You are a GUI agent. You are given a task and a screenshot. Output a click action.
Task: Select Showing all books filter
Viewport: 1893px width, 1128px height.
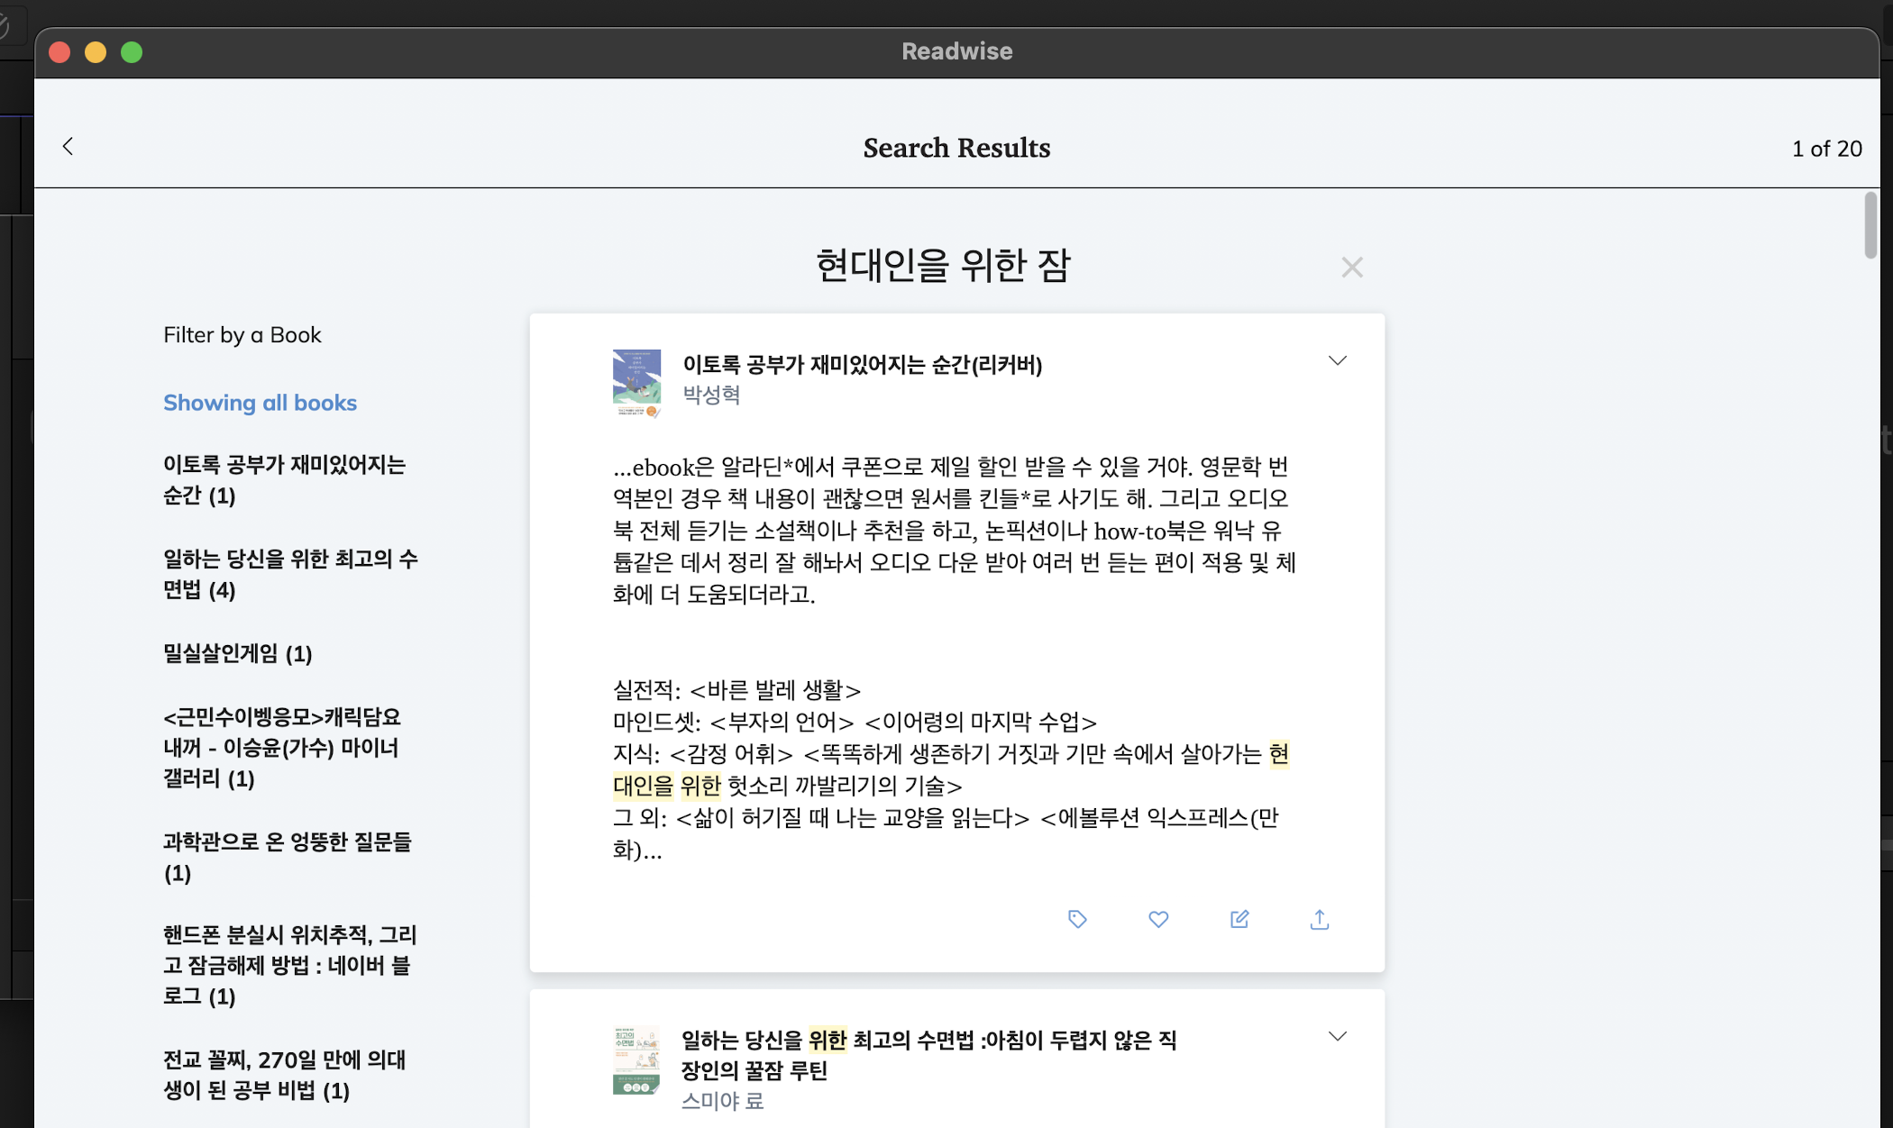260,403
